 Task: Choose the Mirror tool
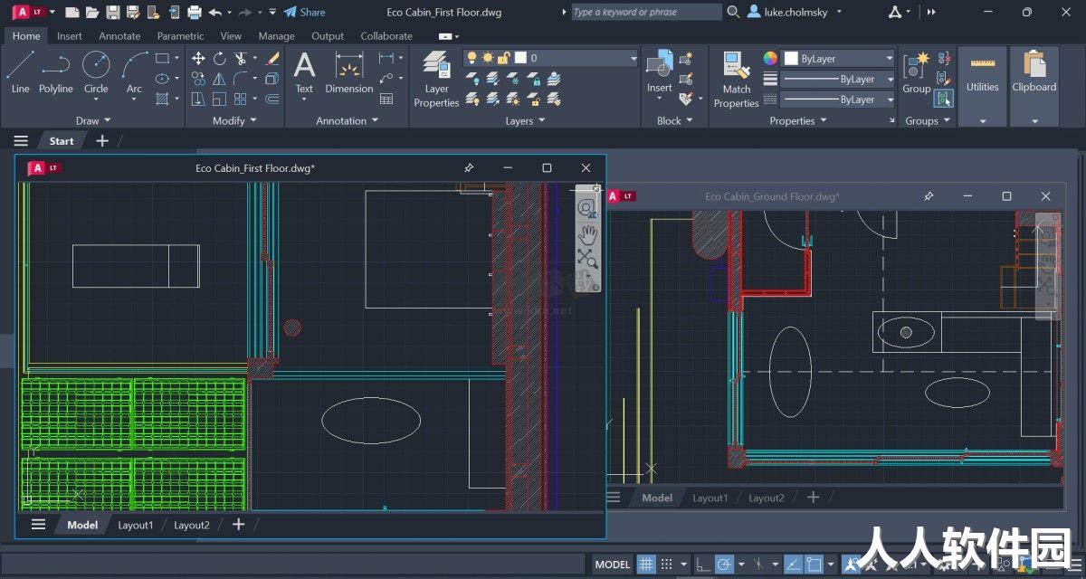pyautogui.click(x=220, y=79)
